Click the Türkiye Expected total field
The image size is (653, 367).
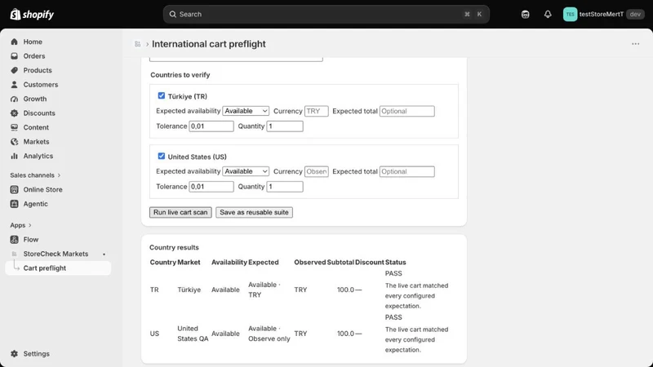(x=406, y=111)
